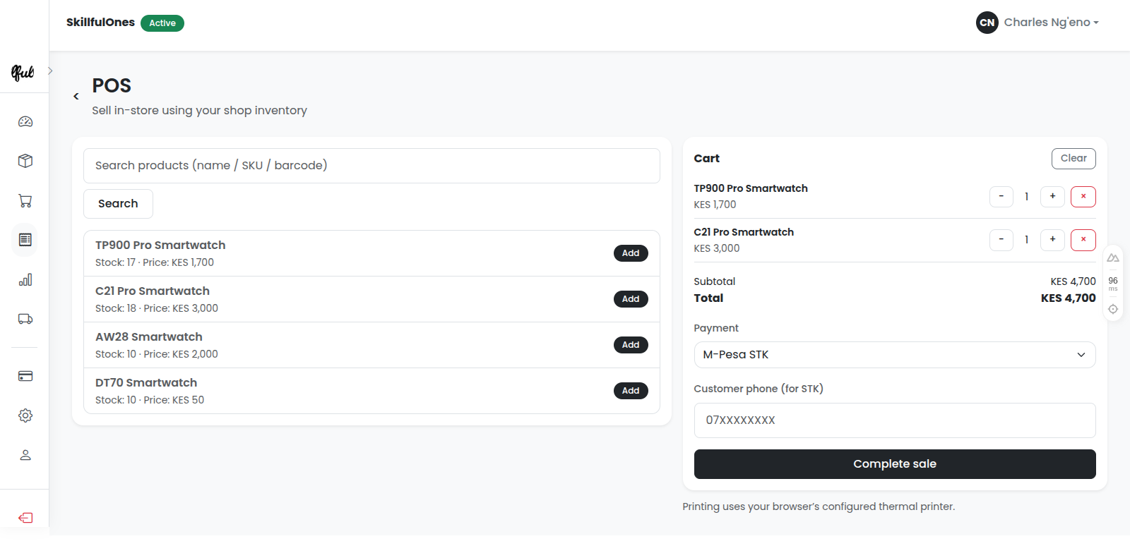
Task: Open the settings gear icon in sidebar
Action: coord(25,415)
